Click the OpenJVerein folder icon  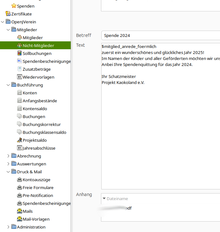coord(8,21)
